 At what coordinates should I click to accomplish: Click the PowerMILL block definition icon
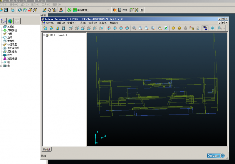(20, 10)
